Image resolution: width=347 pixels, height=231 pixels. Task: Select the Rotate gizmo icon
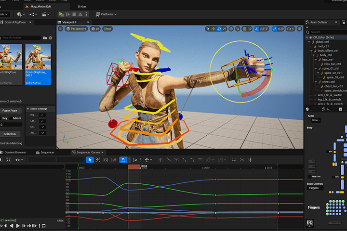coord(219,29)
